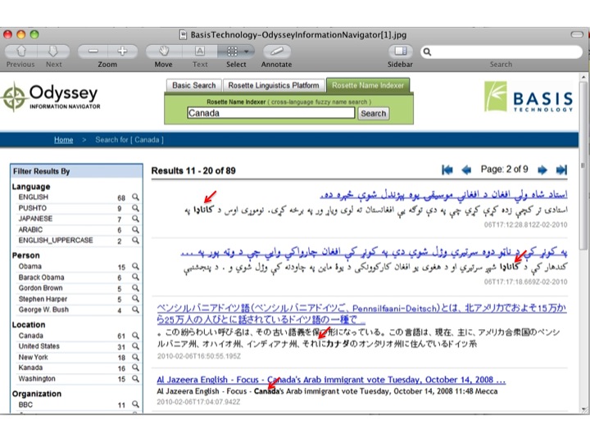Follow the Home breadcrumb link

click(64, 140)
